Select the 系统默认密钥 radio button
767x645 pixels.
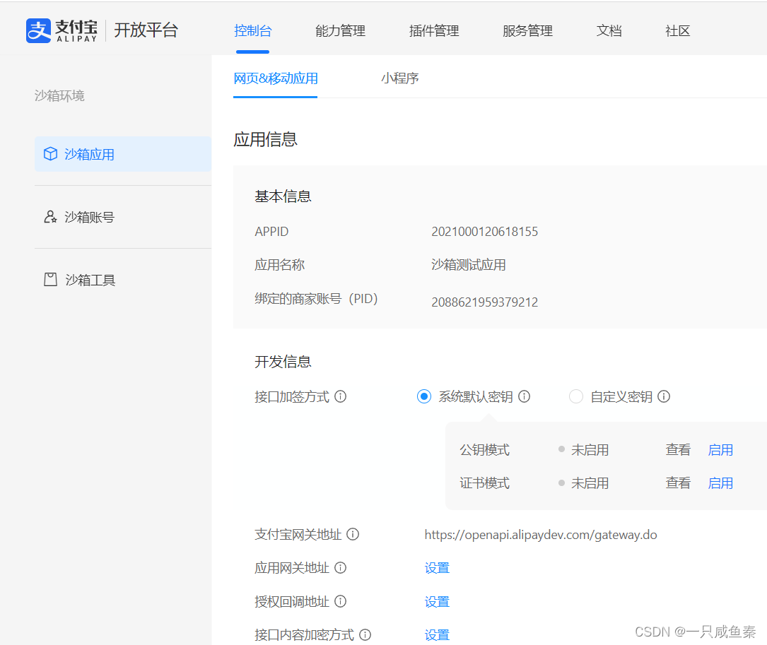(x=424, y=396)
